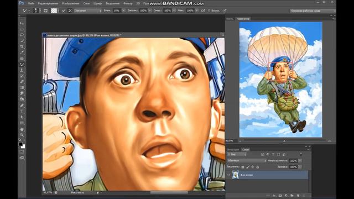Select the Horizontal Type tool
Screen dimensions: 354x199
pos(22,112)
